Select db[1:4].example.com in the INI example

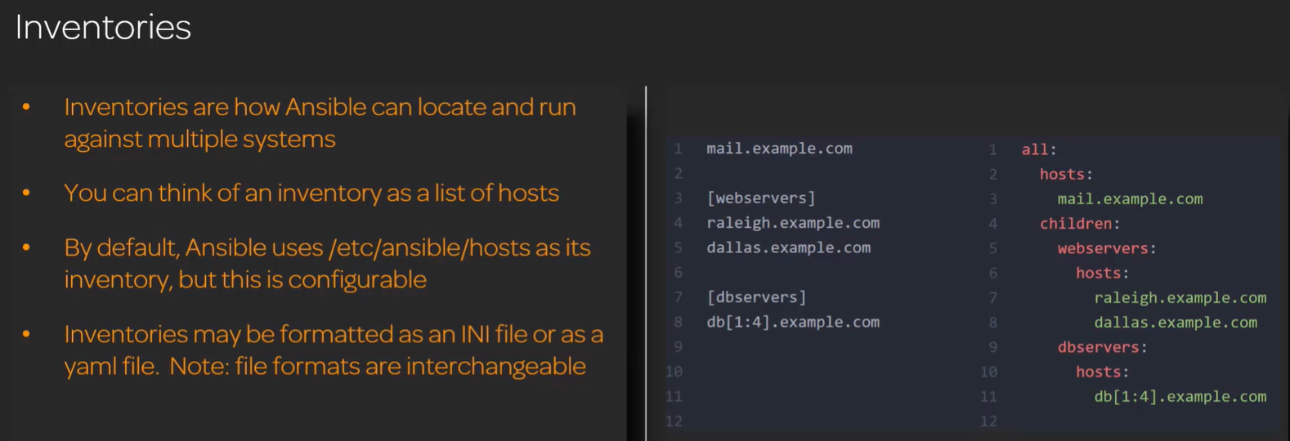[x=792, y=322]
